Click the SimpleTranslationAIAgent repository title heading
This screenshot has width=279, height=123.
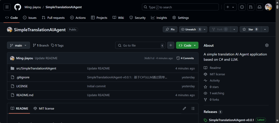click(x=40, y=29)
